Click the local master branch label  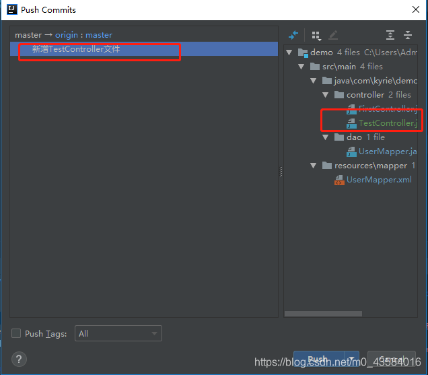28,35
